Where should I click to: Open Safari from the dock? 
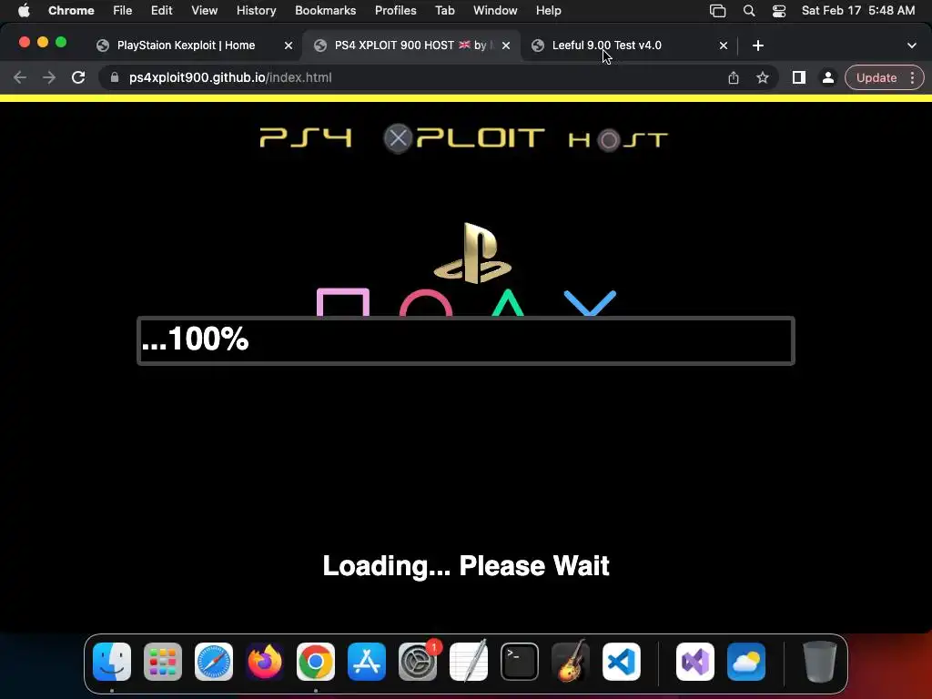click(x=214, y=662)
